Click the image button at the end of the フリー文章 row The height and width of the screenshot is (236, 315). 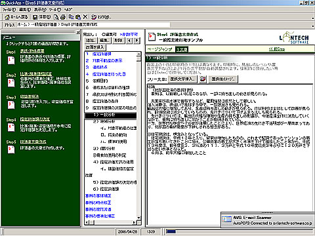point(222,79)
